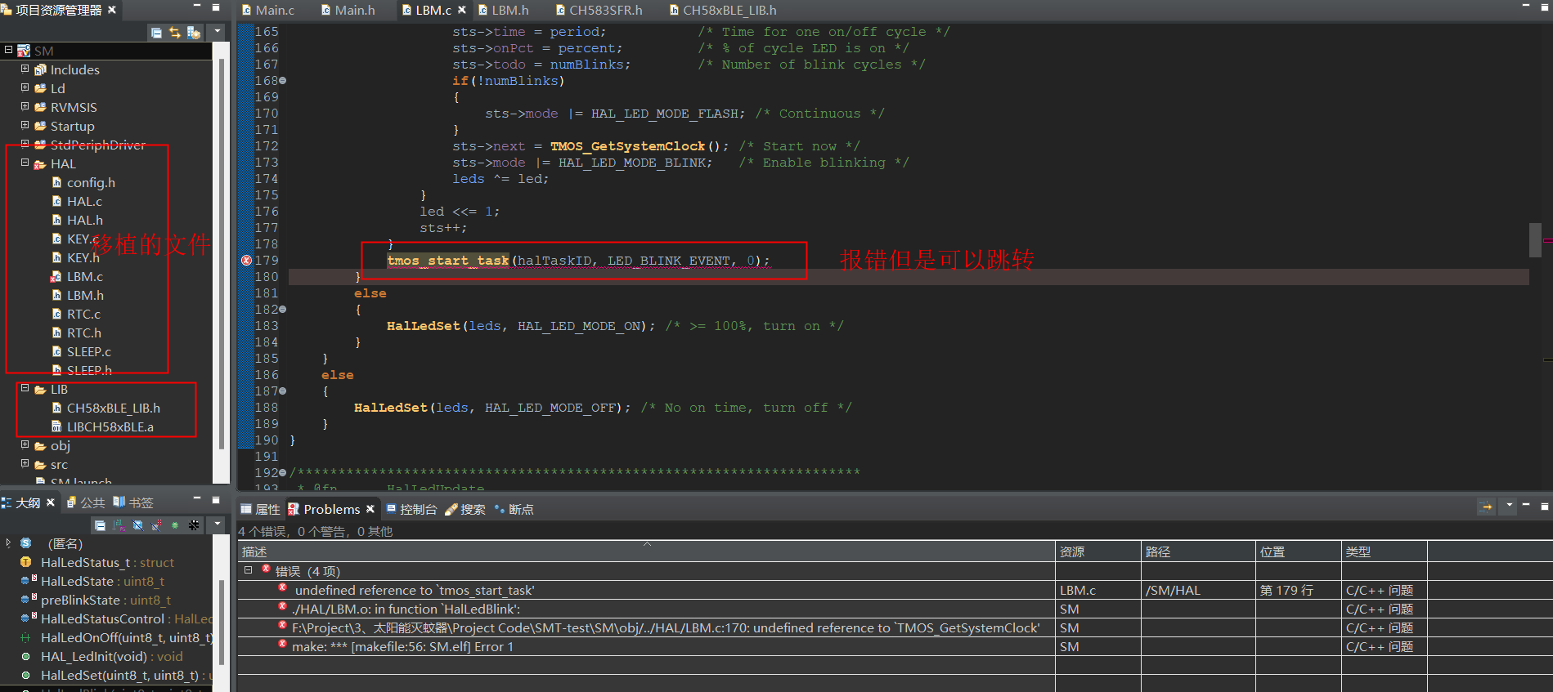Maximize the editor area
Screen dimensions: 1553x692
(1545, 7)
